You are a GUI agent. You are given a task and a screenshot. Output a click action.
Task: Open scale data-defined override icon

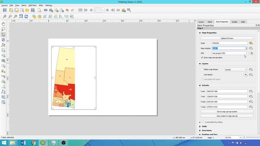tap(251, 43)
